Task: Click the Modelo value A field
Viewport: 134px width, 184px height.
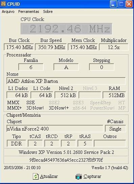Action: click(66, 67)
